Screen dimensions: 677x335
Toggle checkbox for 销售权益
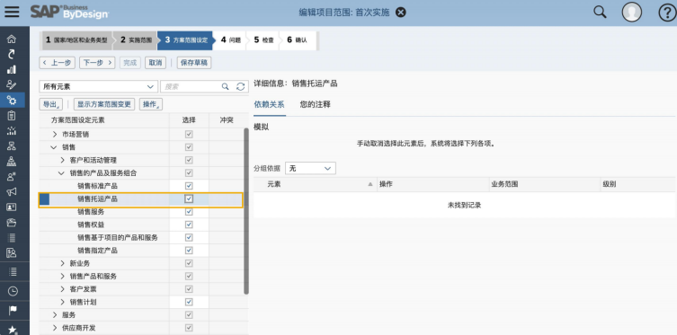[189, 225]
